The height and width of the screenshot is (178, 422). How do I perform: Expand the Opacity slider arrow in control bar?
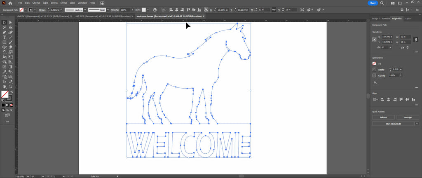coord(132,9)
